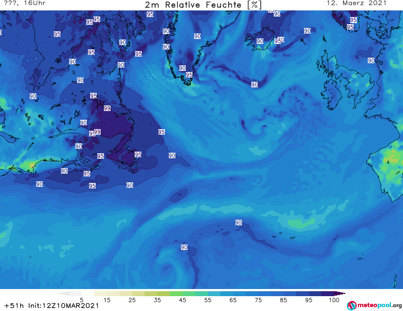Pick the bright green swatch above label 45
Image resolution: width=403 pixels, height=311 pixels.
[x=176, y=293]
